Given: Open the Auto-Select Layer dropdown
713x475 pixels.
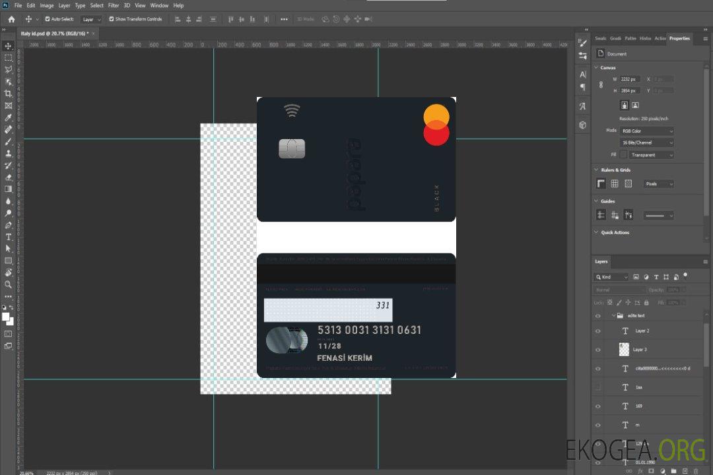Looking at the screenshot, I should point(91,19).
